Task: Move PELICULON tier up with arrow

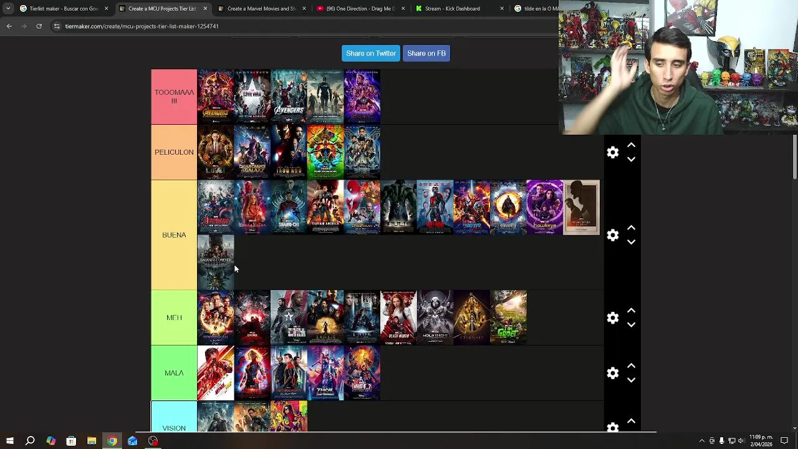Action: 631,145
